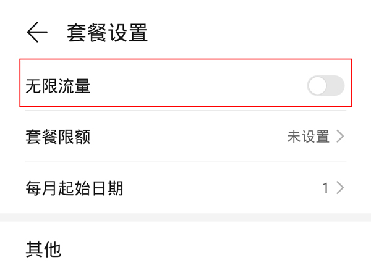Select the 每月起始日期 menu item
The image size is (371, 278).
(74, 188)
